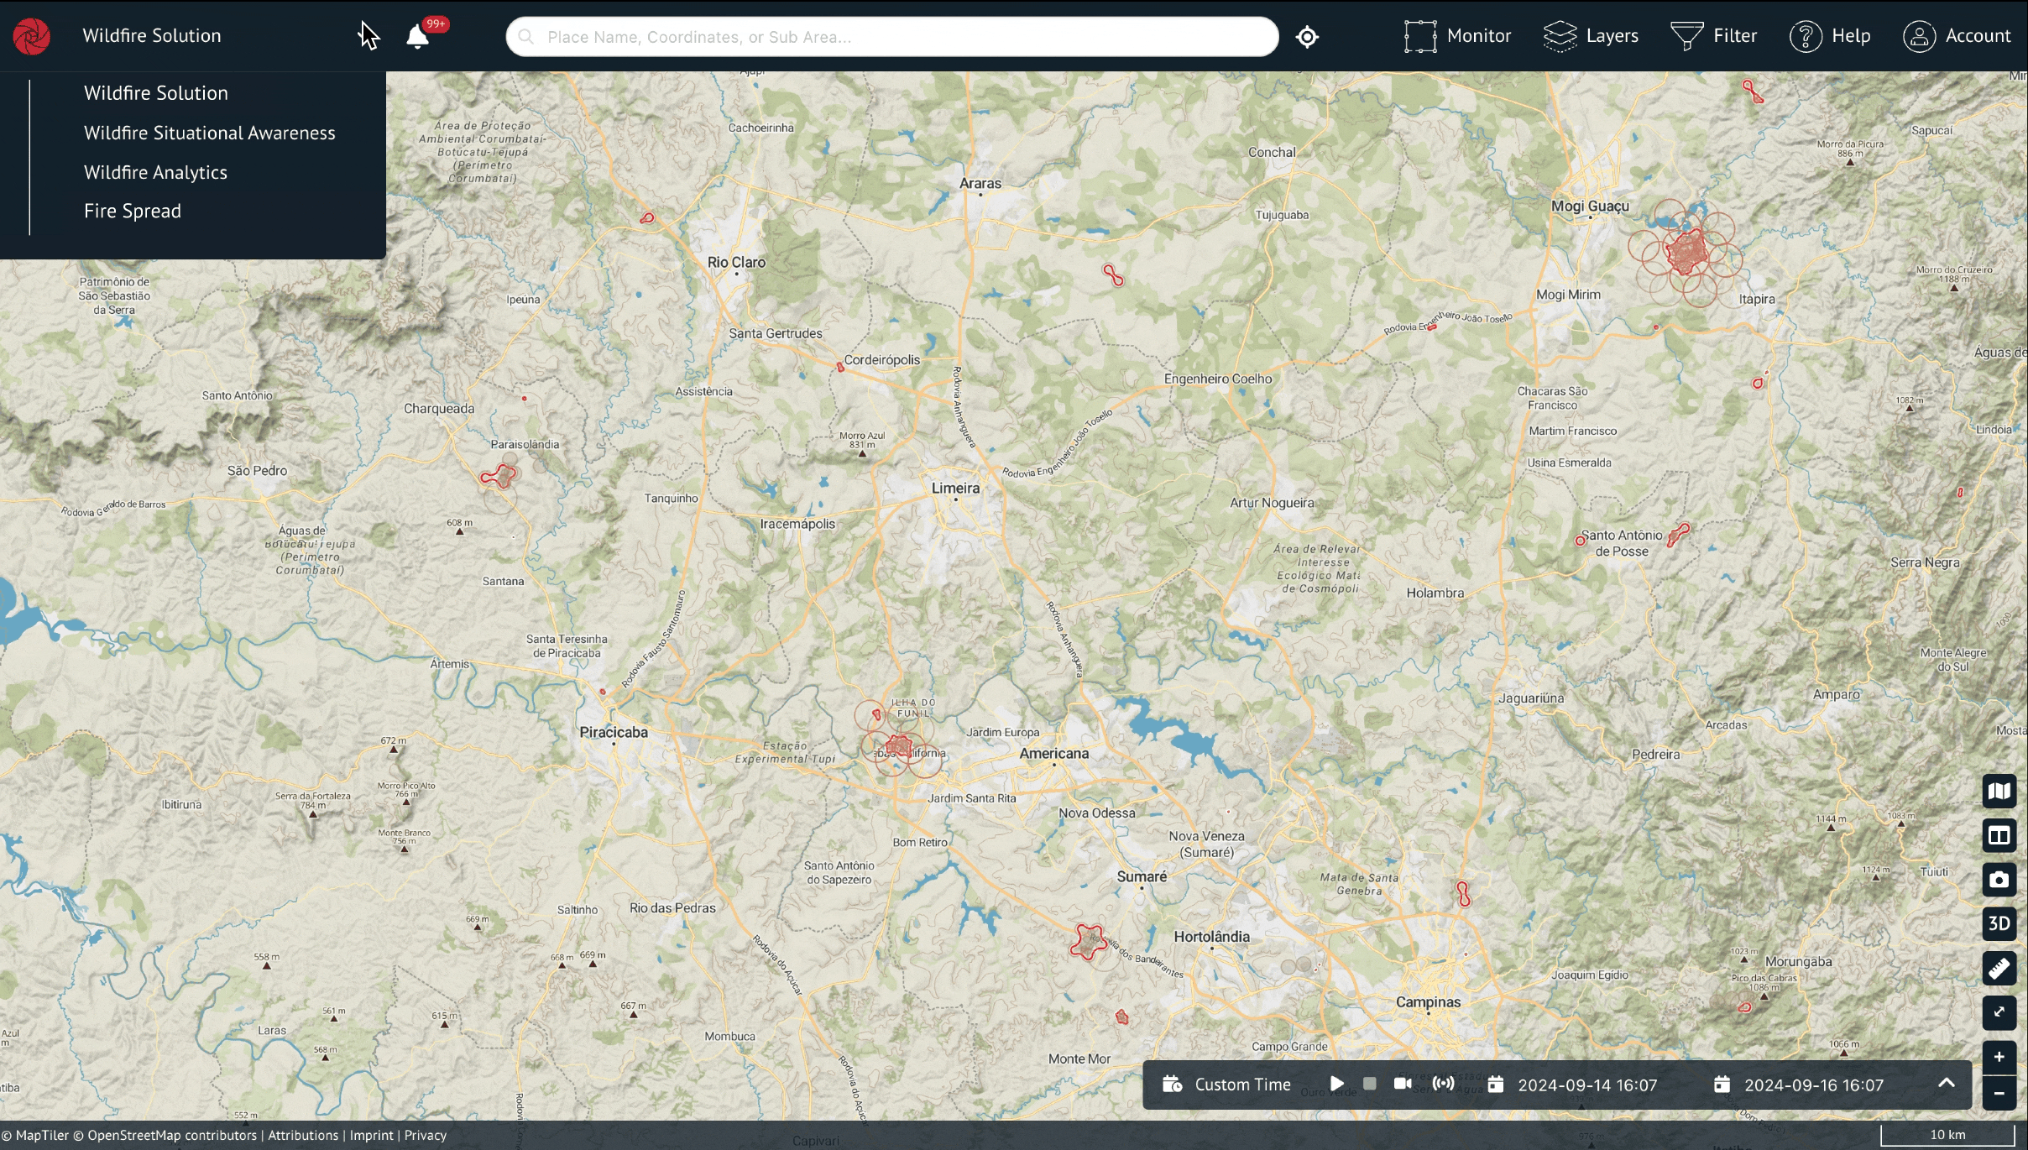Image resolution: width=2028 pixels, height=1150 pixels.
Task: Edit end date 2024-09-16 16:07
Action: tap(1815, 1085)
